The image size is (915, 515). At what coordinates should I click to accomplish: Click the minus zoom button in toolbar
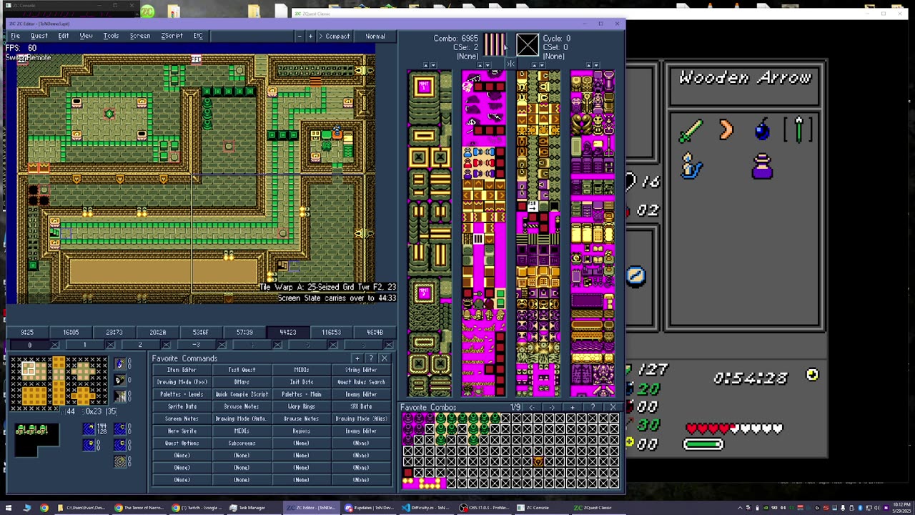click(299, 36)
